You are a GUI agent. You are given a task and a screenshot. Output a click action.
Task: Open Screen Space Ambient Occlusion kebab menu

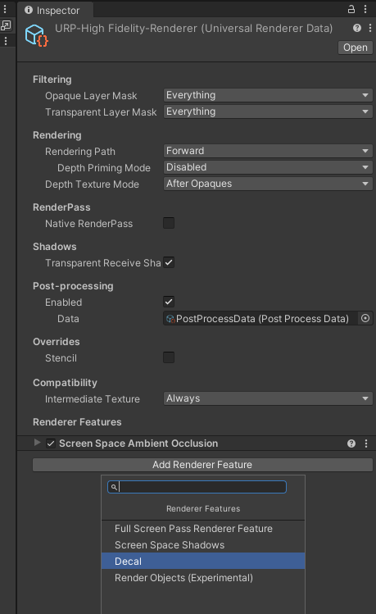(366, 443)
